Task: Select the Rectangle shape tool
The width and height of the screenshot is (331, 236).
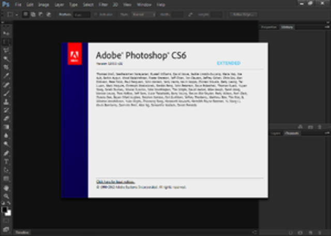Action: (x=6, y=179)
